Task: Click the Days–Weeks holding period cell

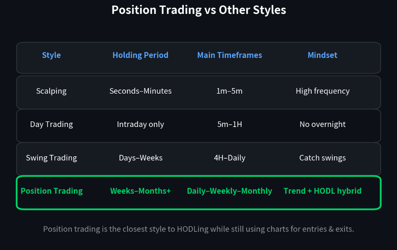Action: 141,158
